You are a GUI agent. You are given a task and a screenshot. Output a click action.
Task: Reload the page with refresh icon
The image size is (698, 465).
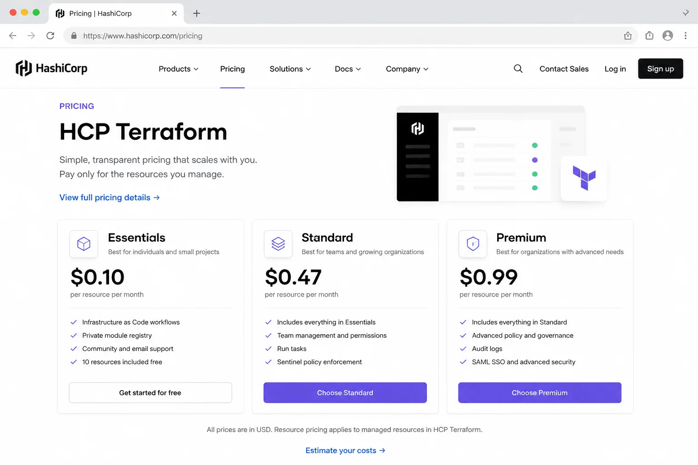pos(50,36)
